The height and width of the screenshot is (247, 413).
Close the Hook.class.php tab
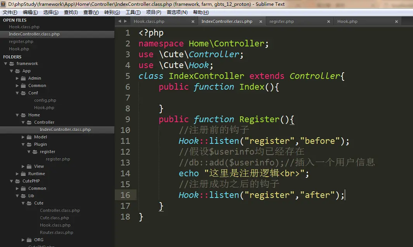[193, 22]
